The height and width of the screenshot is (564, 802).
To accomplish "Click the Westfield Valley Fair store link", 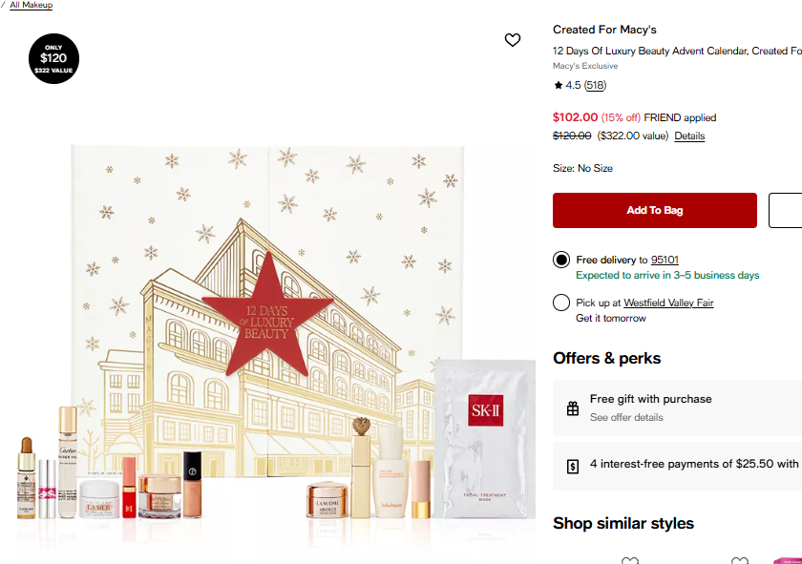I will click(x=668, y=303).
